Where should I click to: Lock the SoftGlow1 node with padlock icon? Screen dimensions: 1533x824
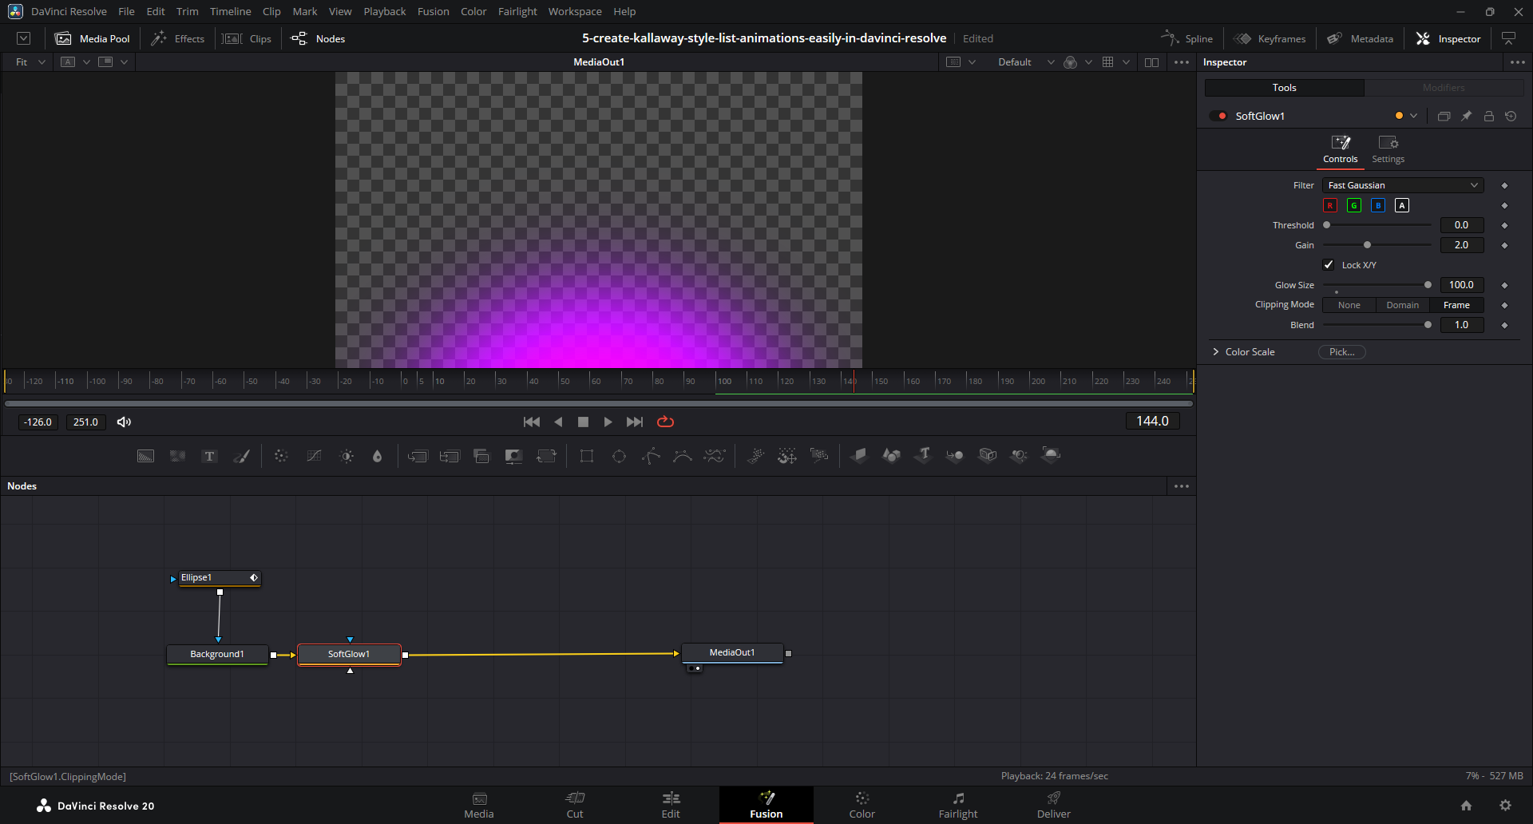pyautogui.click(x=1488, y=116)
